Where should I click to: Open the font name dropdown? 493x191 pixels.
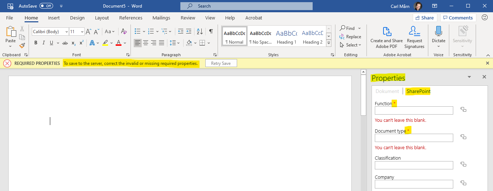pos(67,32)
